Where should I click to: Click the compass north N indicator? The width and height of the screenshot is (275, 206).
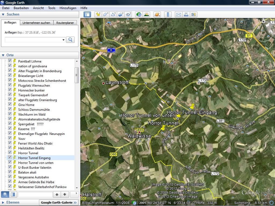263,21
